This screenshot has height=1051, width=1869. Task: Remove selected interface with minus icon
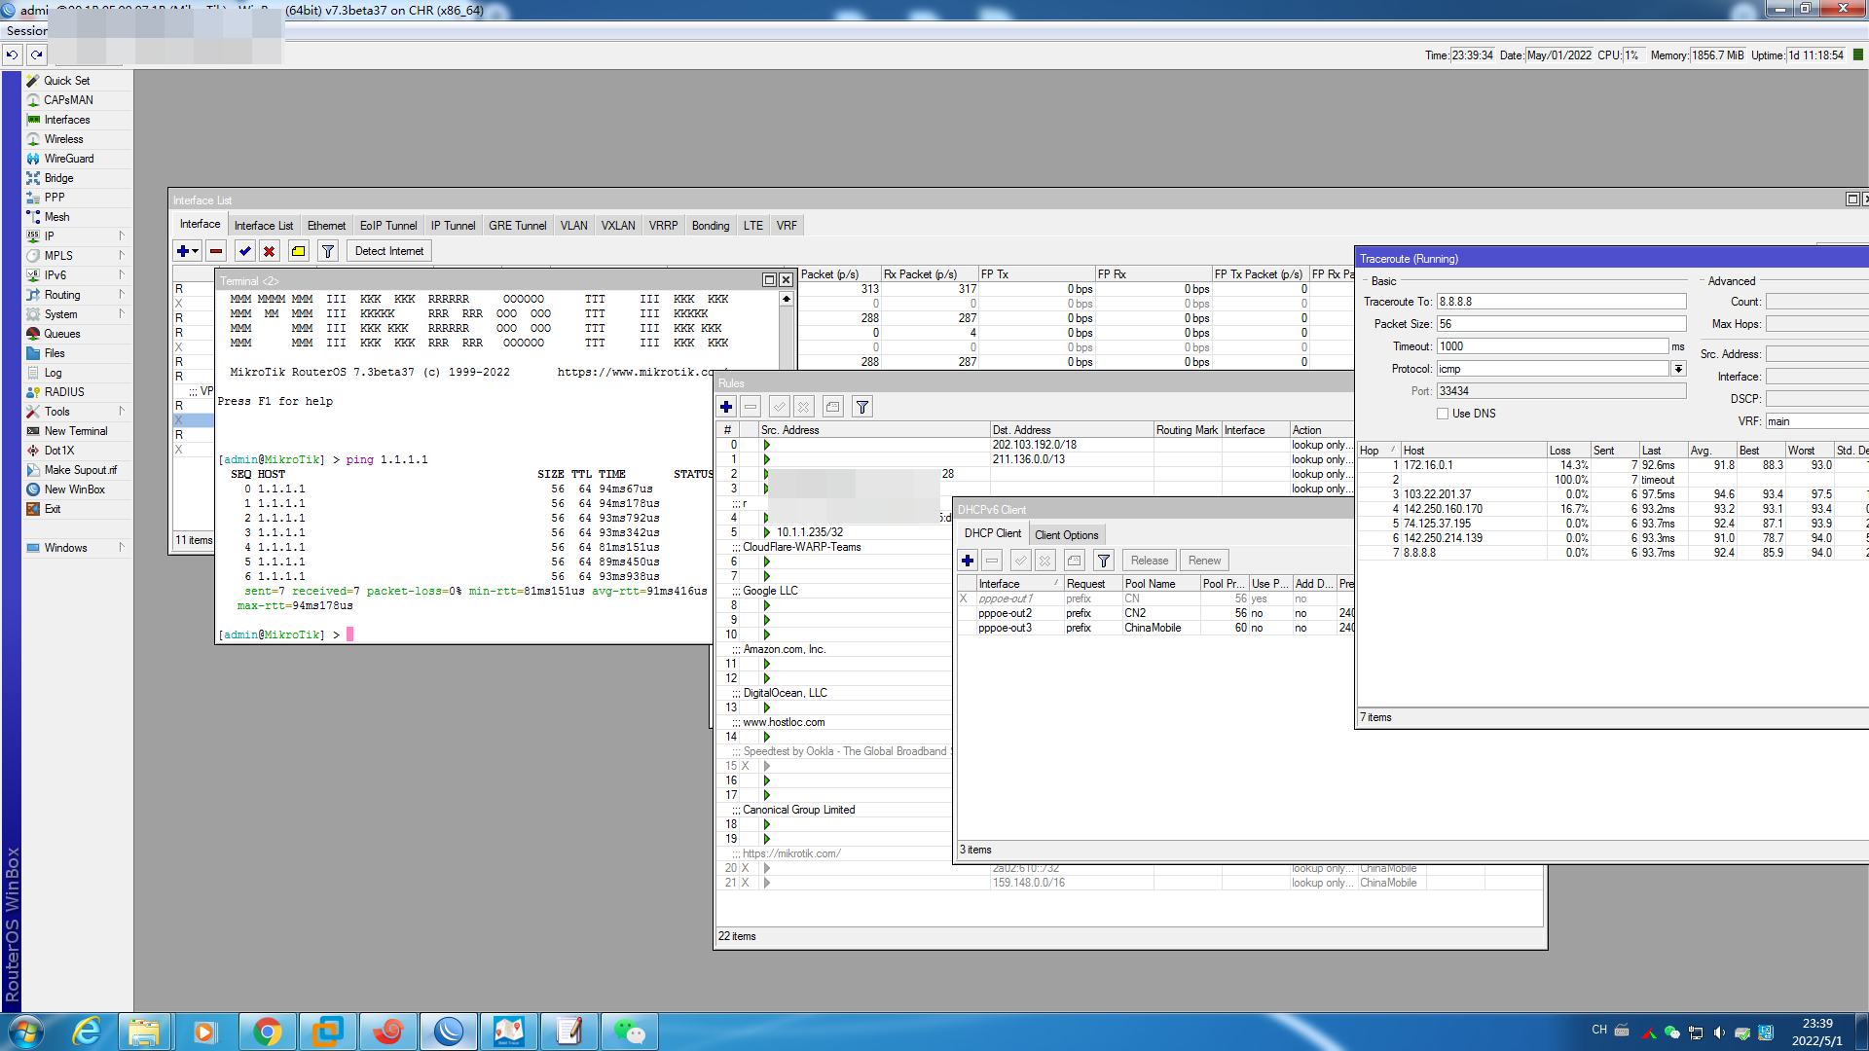(216, 251)
